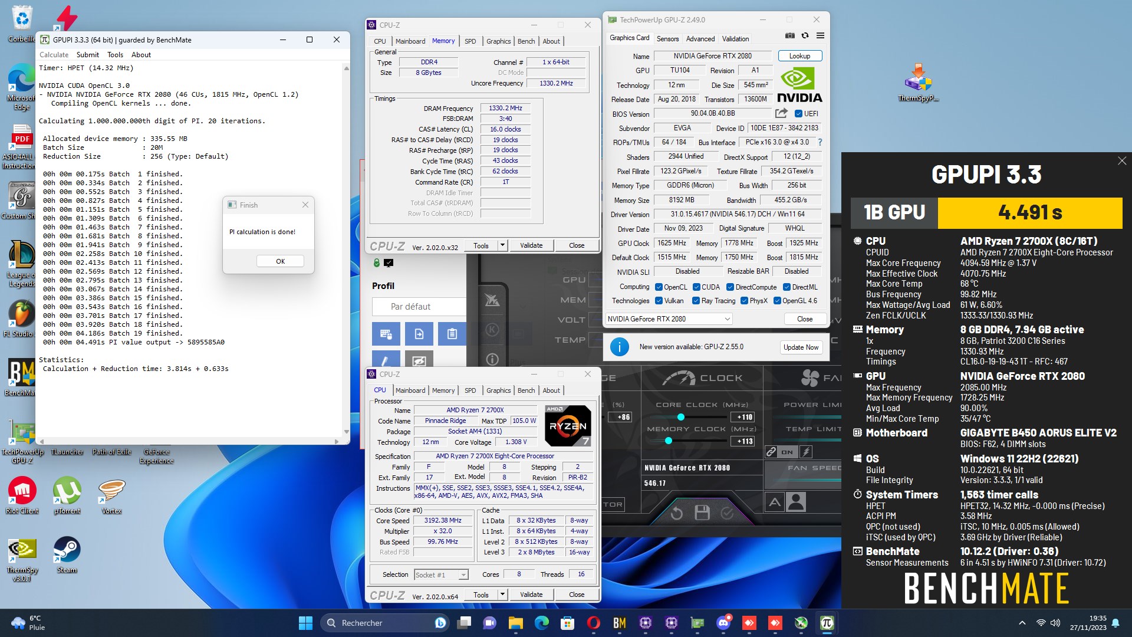The width and height of the screenshot is (1132, 637).
Task: Click the GPU-Z refresh icon
Action: (805, 35)
